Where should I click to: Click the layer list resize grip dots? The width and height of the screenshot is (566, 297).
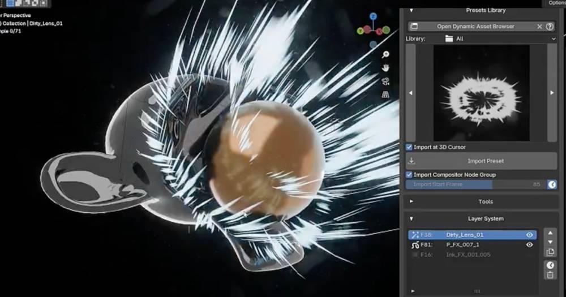point(477,291)
